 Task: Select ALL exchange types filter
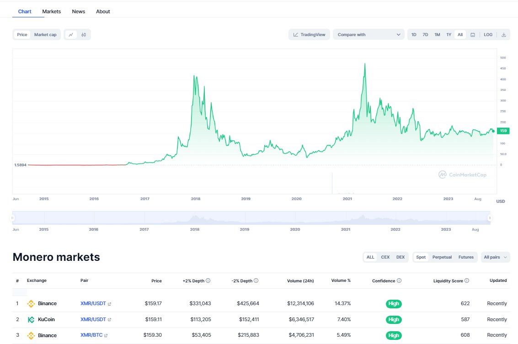pyautogui.click(x=370, y=257)
